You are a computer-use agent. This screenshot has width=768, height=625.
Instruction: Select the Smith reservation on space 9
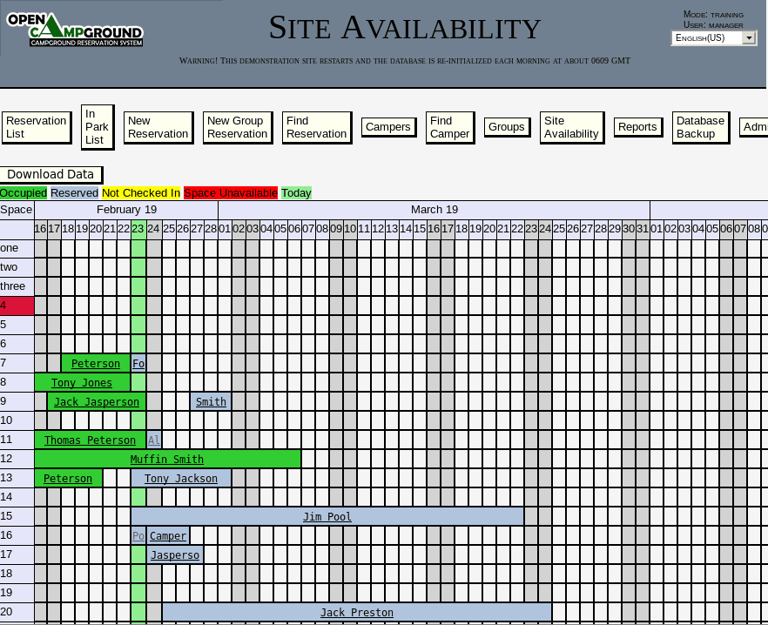tap(211, 401)
